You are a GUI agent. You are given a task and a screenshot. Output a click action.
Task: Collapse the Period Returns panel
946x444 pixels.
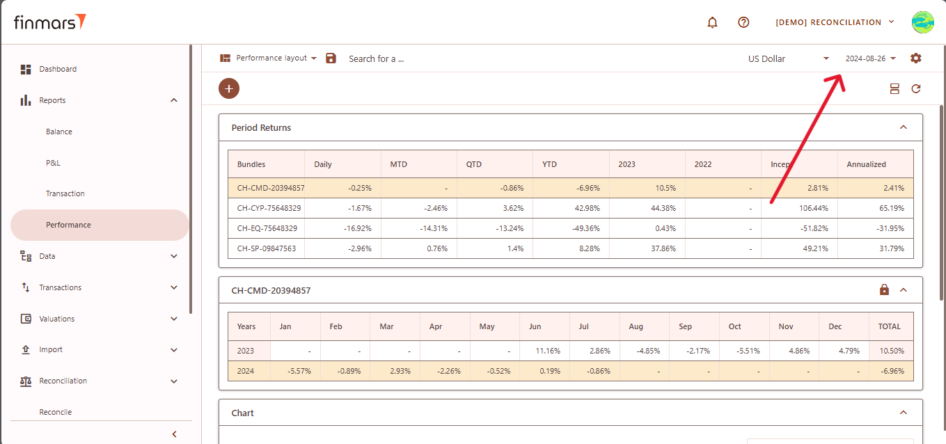[x=904, y=127]
